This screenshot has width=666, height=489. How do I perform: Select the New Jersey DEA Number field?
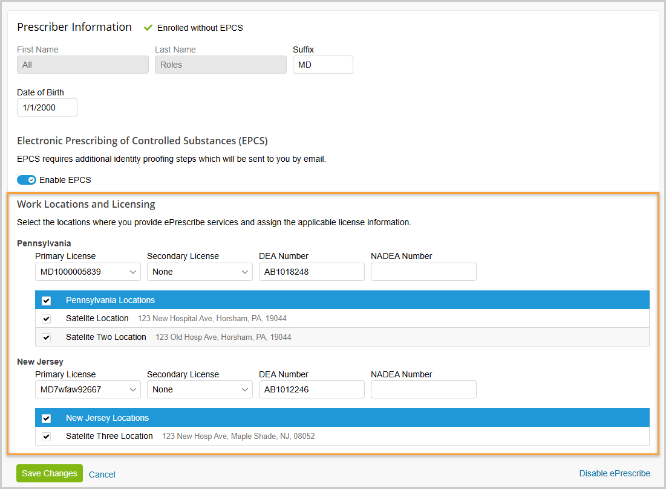(312, 390)
